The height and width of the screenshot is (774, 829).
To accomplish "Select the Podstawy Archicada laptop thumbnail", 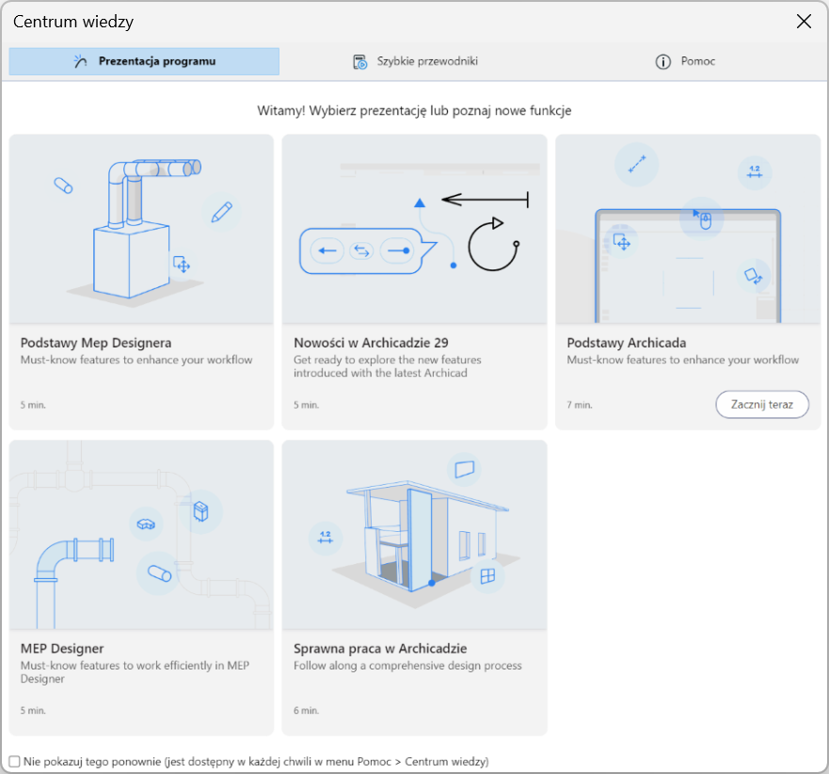I will point(687,229).
